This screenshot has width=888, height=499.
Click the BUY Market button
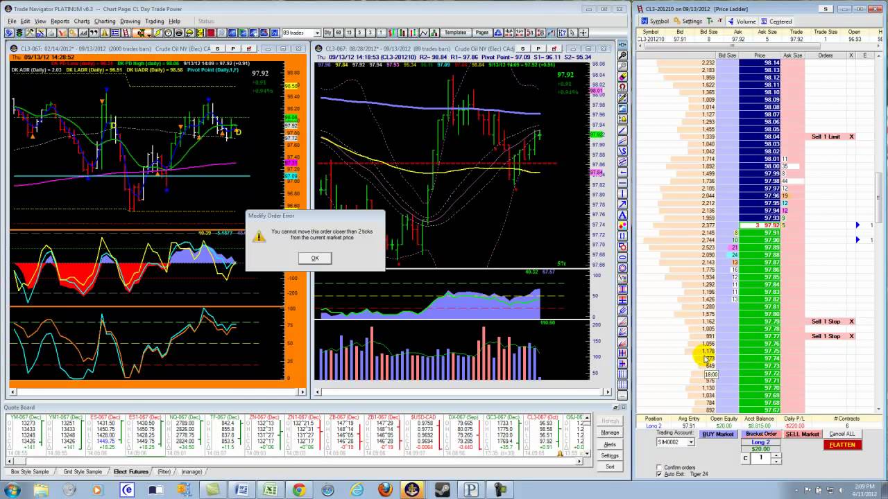[x=718, y=434]
